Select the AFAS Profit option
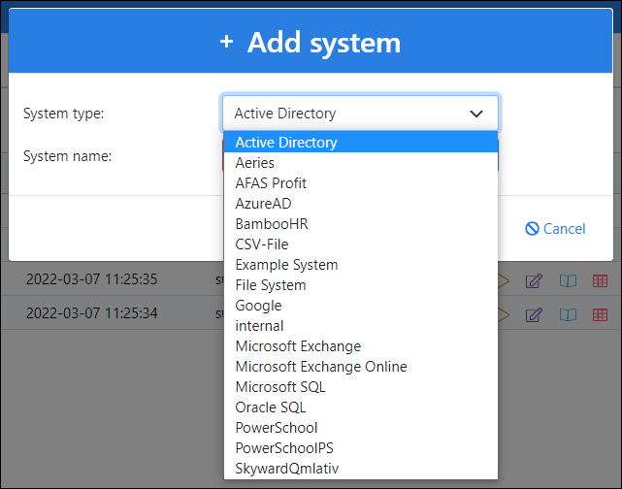The height and width of the screenshot is (489, 622). pyautogui.click(x=271, y=183)
